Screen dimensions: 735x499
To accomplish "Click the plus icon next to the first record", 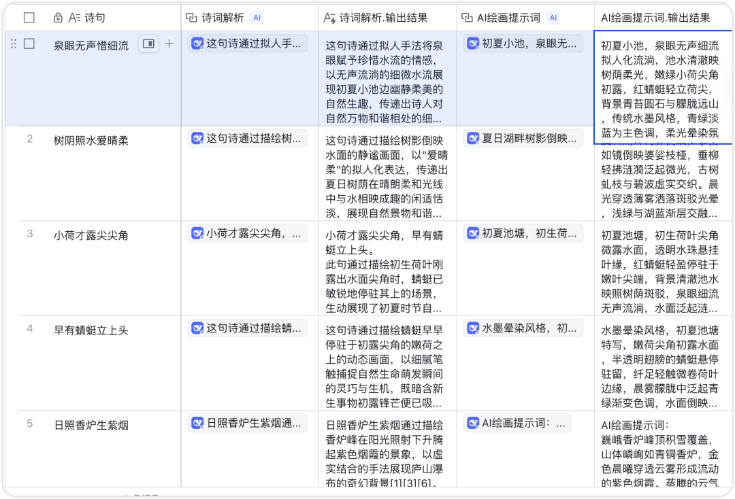I will click(170, 43).
